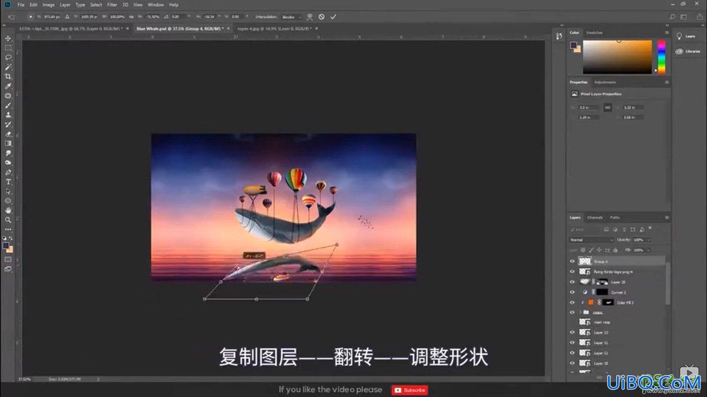Switch to the Swatches tab

click(594, 32)
